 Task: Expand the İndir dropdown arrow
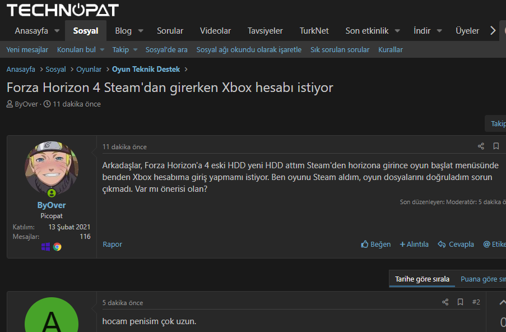pyautogui.click(x=439, y=31)
